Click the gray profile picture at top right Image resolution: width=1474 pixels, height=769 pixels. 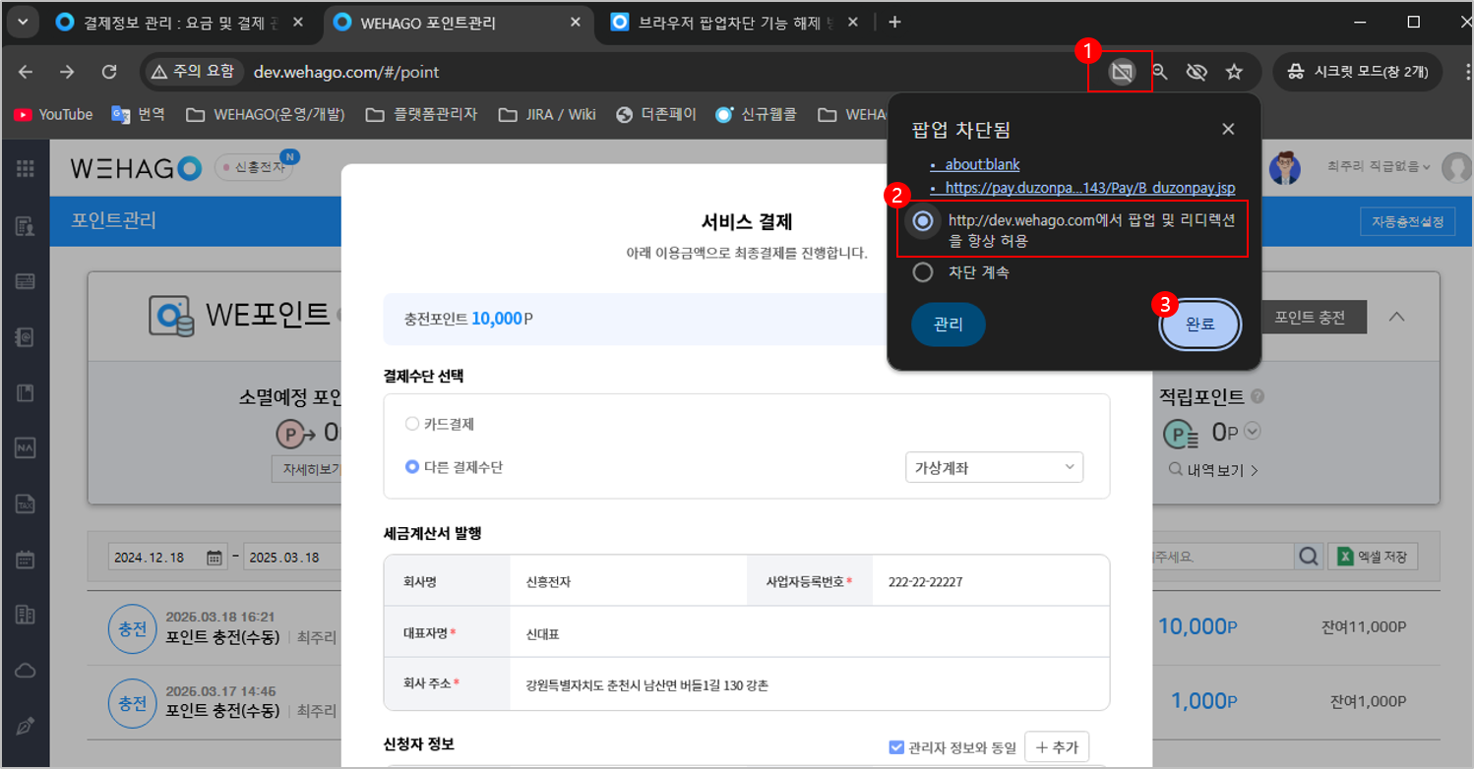(1456, 167)
